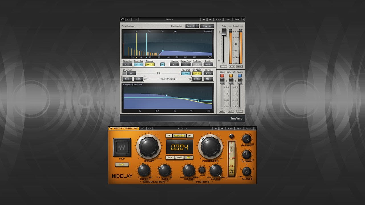Go to the next preset in TrueVerb
Viewport: 365px width, 205px height.
pyautogui.click(x=210, y=19)
